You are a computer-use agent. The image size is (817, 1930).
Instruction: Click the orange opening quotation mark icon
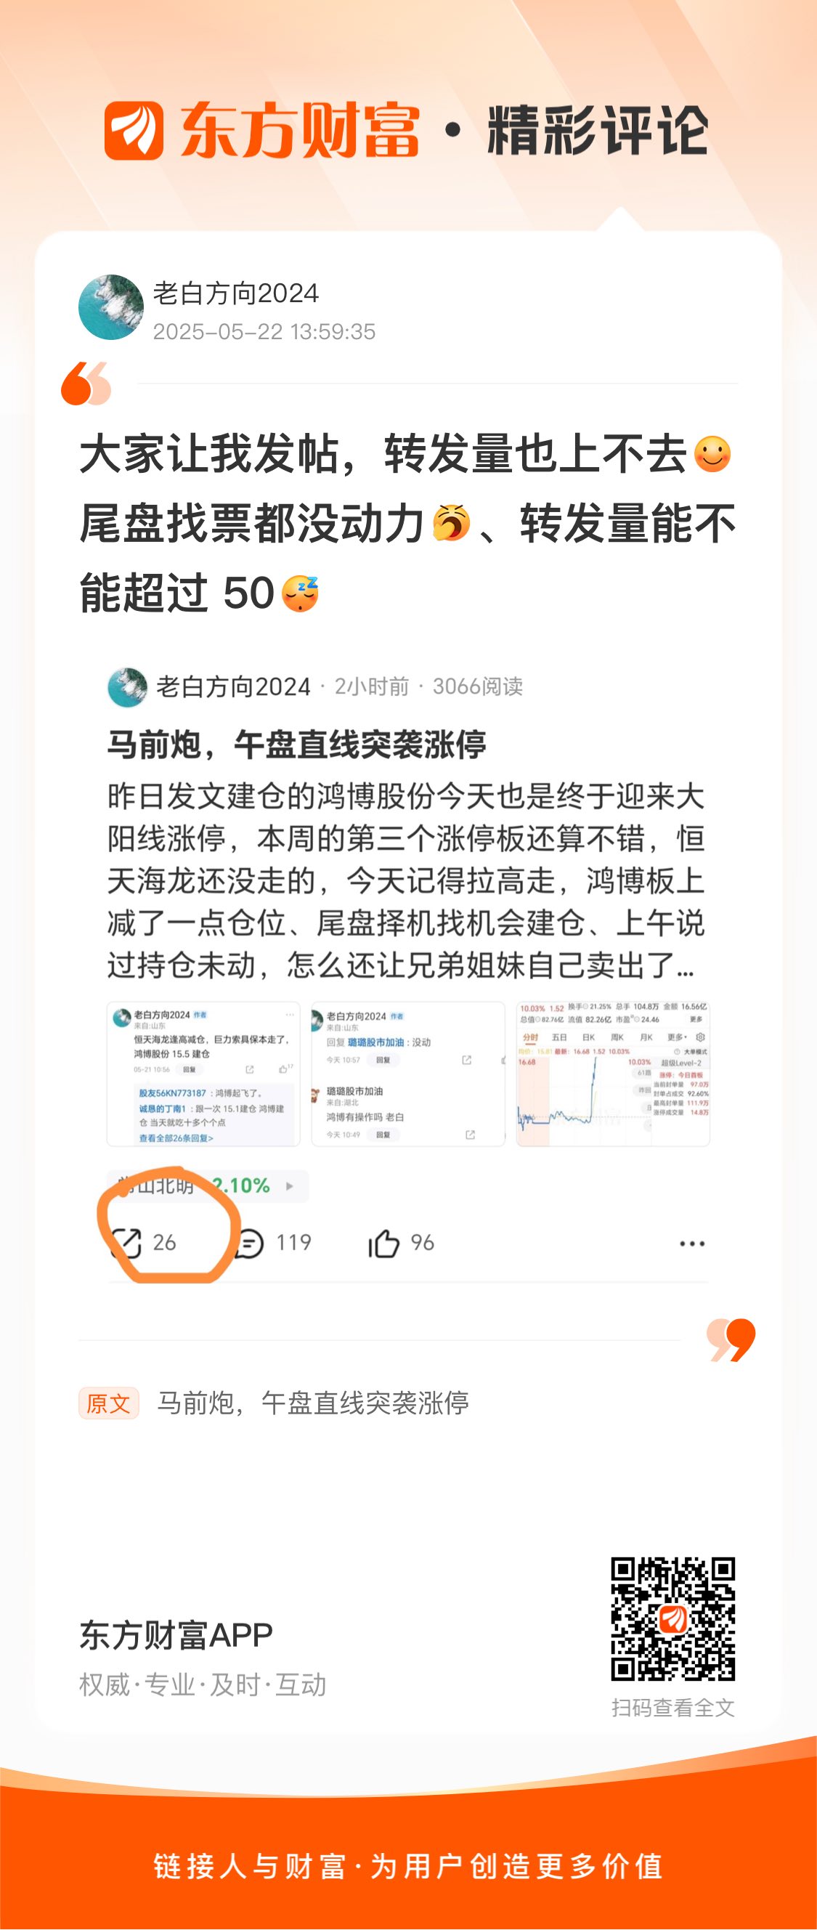pyautogui.click(x=86, y=383)
